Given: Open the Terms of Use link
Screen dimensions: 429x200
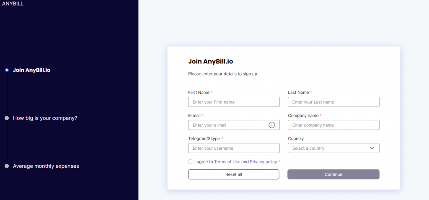Looking at the screenshot, I should [227, 162].
